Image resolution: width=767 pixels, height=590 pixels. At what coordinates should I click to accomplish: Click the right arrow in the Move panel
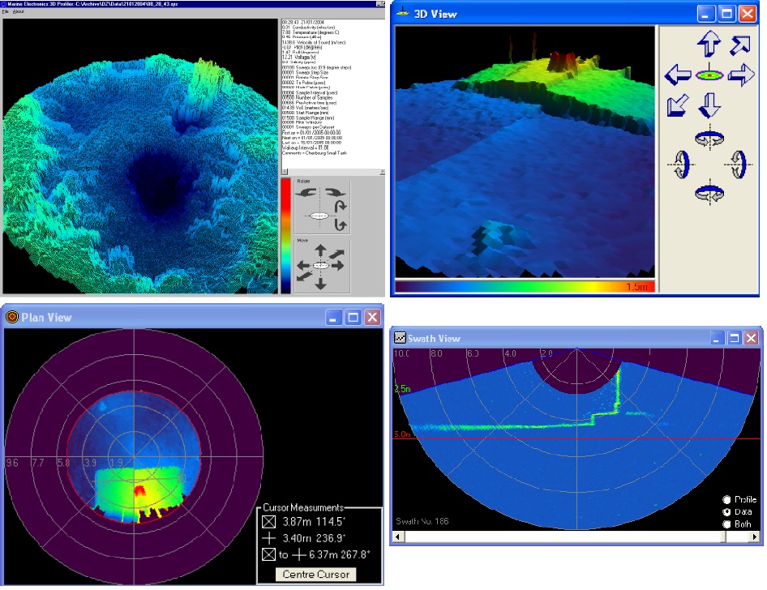click(337, 266)
